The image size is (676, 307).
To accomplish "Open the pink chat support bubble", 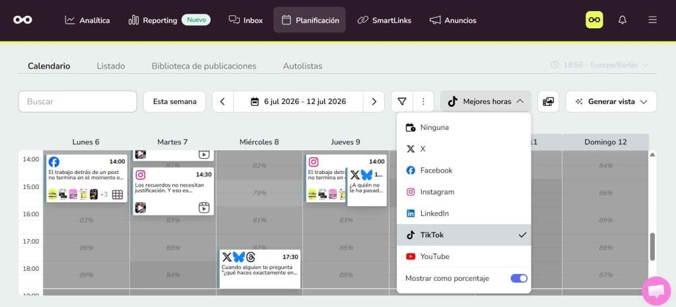I will (x=656, y=291).
